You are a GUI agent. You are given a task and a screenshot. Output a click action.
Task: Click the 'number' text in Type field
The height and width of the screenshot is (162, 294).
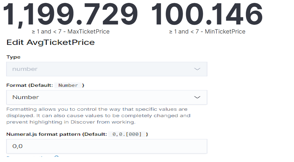[x=25, y=69]
